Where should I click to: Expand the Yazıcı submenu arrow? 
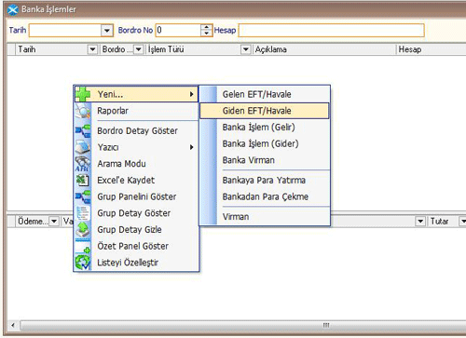(x=192, y=147)
